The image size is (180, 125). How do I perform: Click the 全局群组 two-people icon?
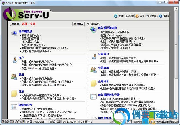point(93,70)
